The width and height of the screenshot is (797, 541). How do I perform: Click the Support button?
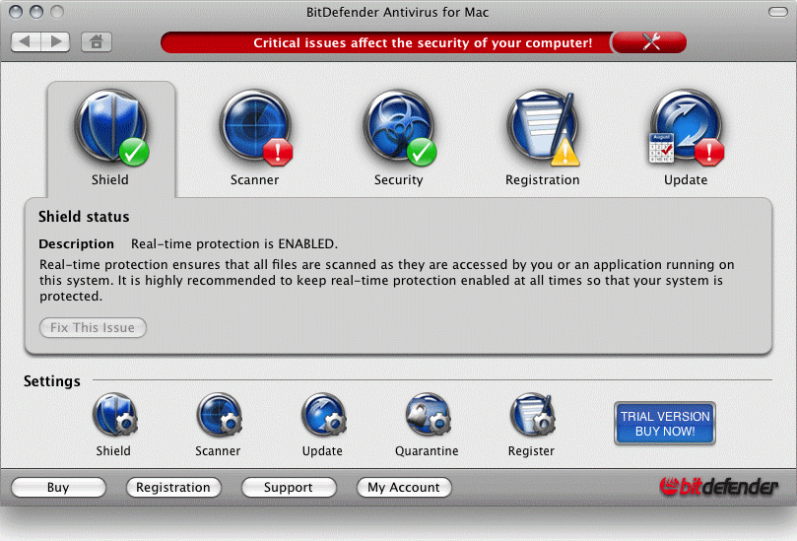(289, 487)
